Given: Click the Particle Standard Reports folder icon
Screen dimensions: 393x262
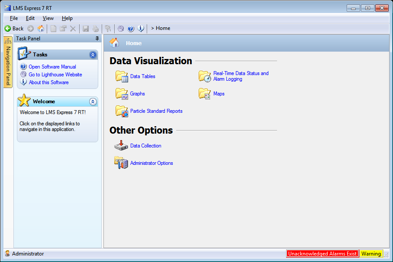Looking at the screenshot, I should [122, 111].
